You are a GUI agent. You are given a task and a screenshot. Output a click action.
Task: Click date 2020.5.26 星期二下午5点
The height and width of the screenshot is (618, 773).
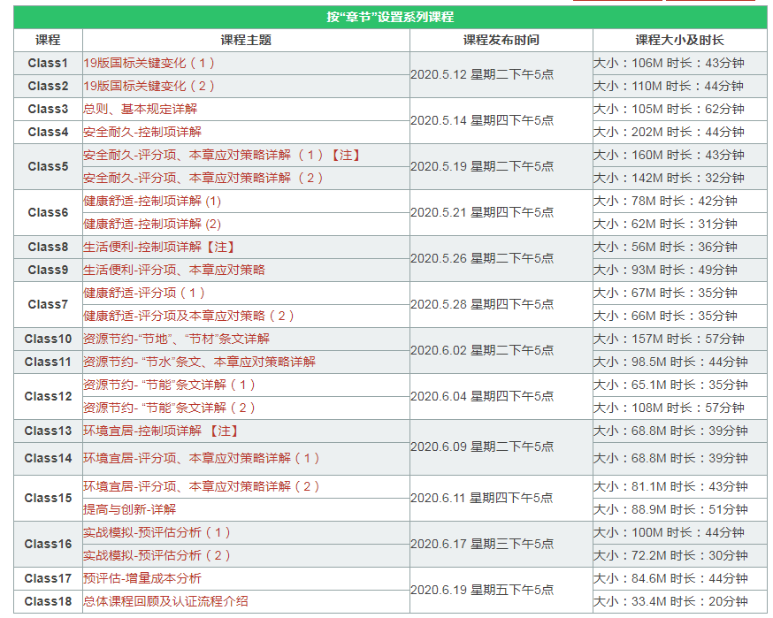[482, 258]
